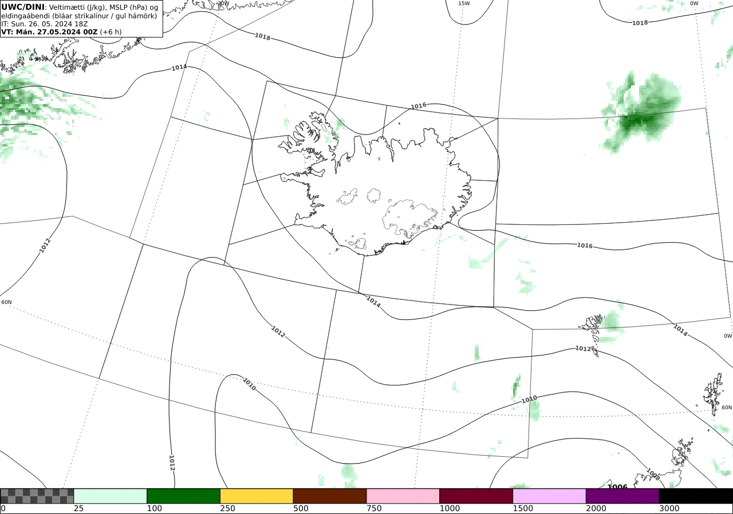
Task: Click the bold 1006 pressure label
Action: click(617, 487)
